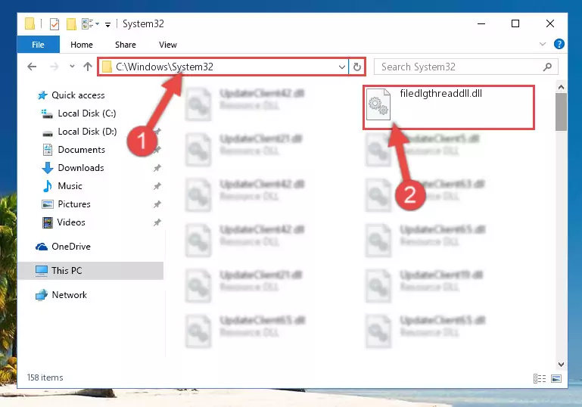Click the pin icon next to Pictures
The height and width of the screenshot is (407, 582).
[157, 204]
